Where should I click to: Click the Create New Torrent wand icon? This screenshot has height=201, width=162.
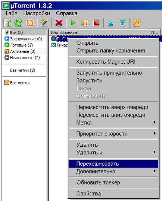(44, 23)
